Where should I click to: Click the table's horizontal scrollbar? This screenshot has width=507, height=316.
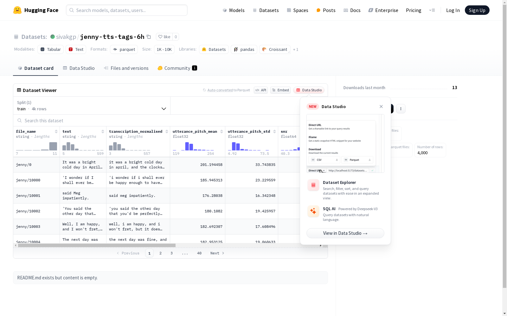[97, 245]
